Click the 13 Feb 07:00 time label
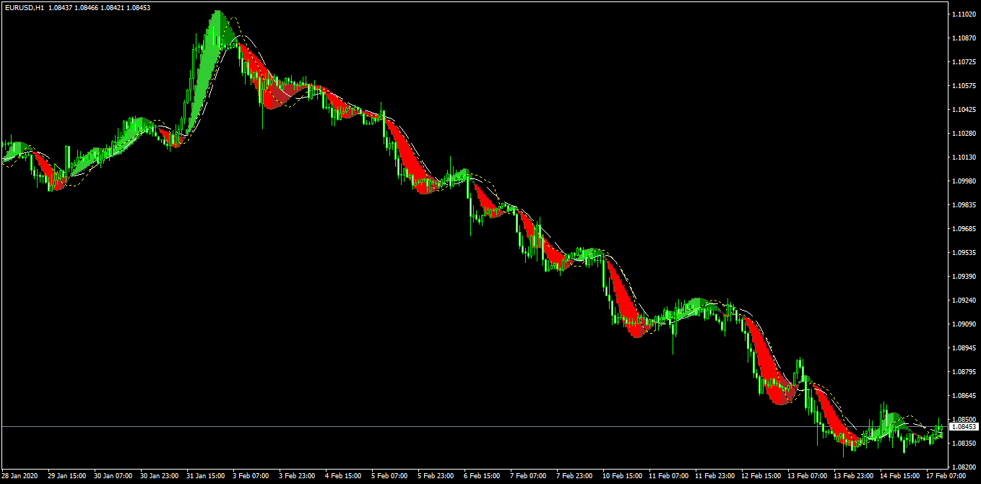The width and height of the screenshot is (981, 484). pos(807,477)
